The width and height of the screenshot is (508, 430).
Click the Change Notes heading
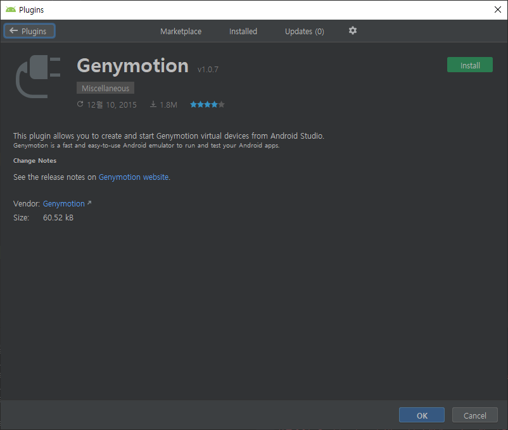pos(35,161)
